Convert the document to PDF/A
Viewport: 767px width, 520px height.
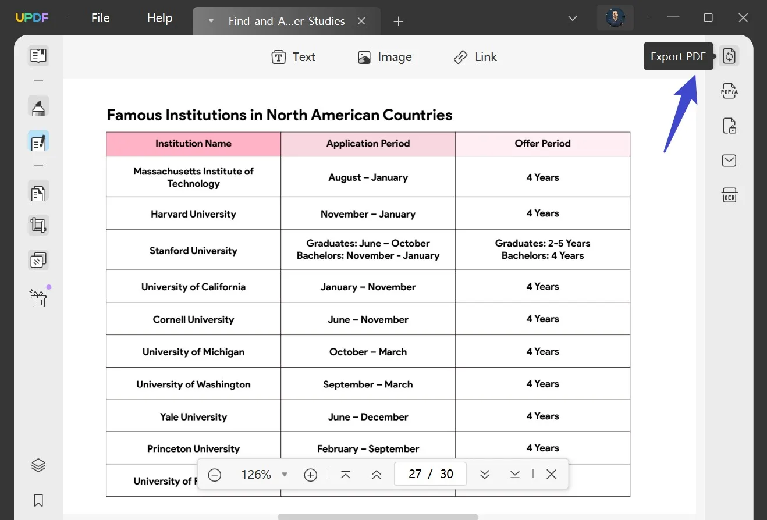[729, 91]
